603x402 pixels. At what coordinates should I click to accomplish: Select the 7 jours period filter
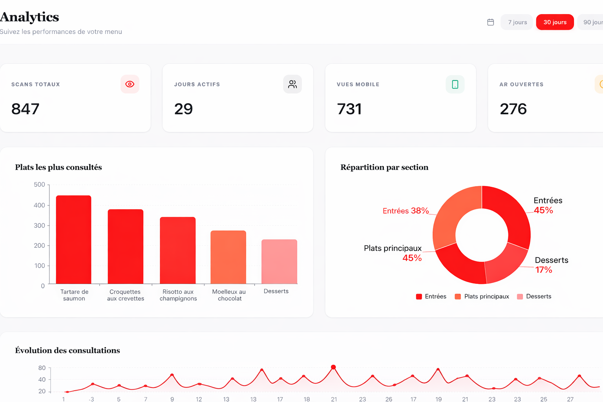click(x=517, y=22)
